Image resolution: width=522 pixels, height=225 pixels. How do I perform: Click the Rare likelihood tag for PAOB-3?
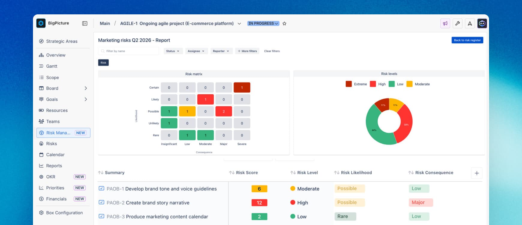coord(345,216)
